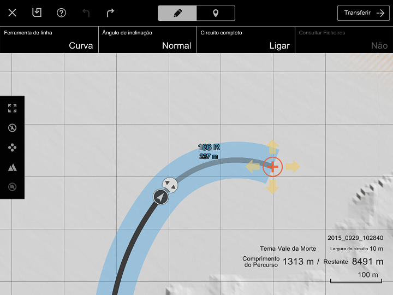This screenshot has width=393, height=295.
Task: Toggle the compass lock icon in sidebar
Action: point(12,128)
